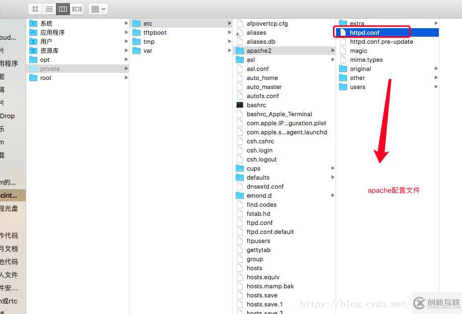
Task: Expand the var folder arrow
Action: tap(230, 50)
